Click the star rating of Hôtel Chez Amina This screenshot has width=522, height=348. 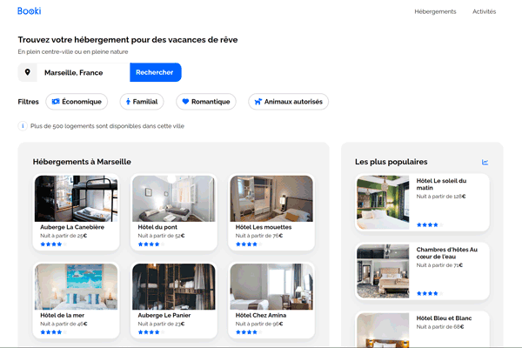tap(249, 332)
